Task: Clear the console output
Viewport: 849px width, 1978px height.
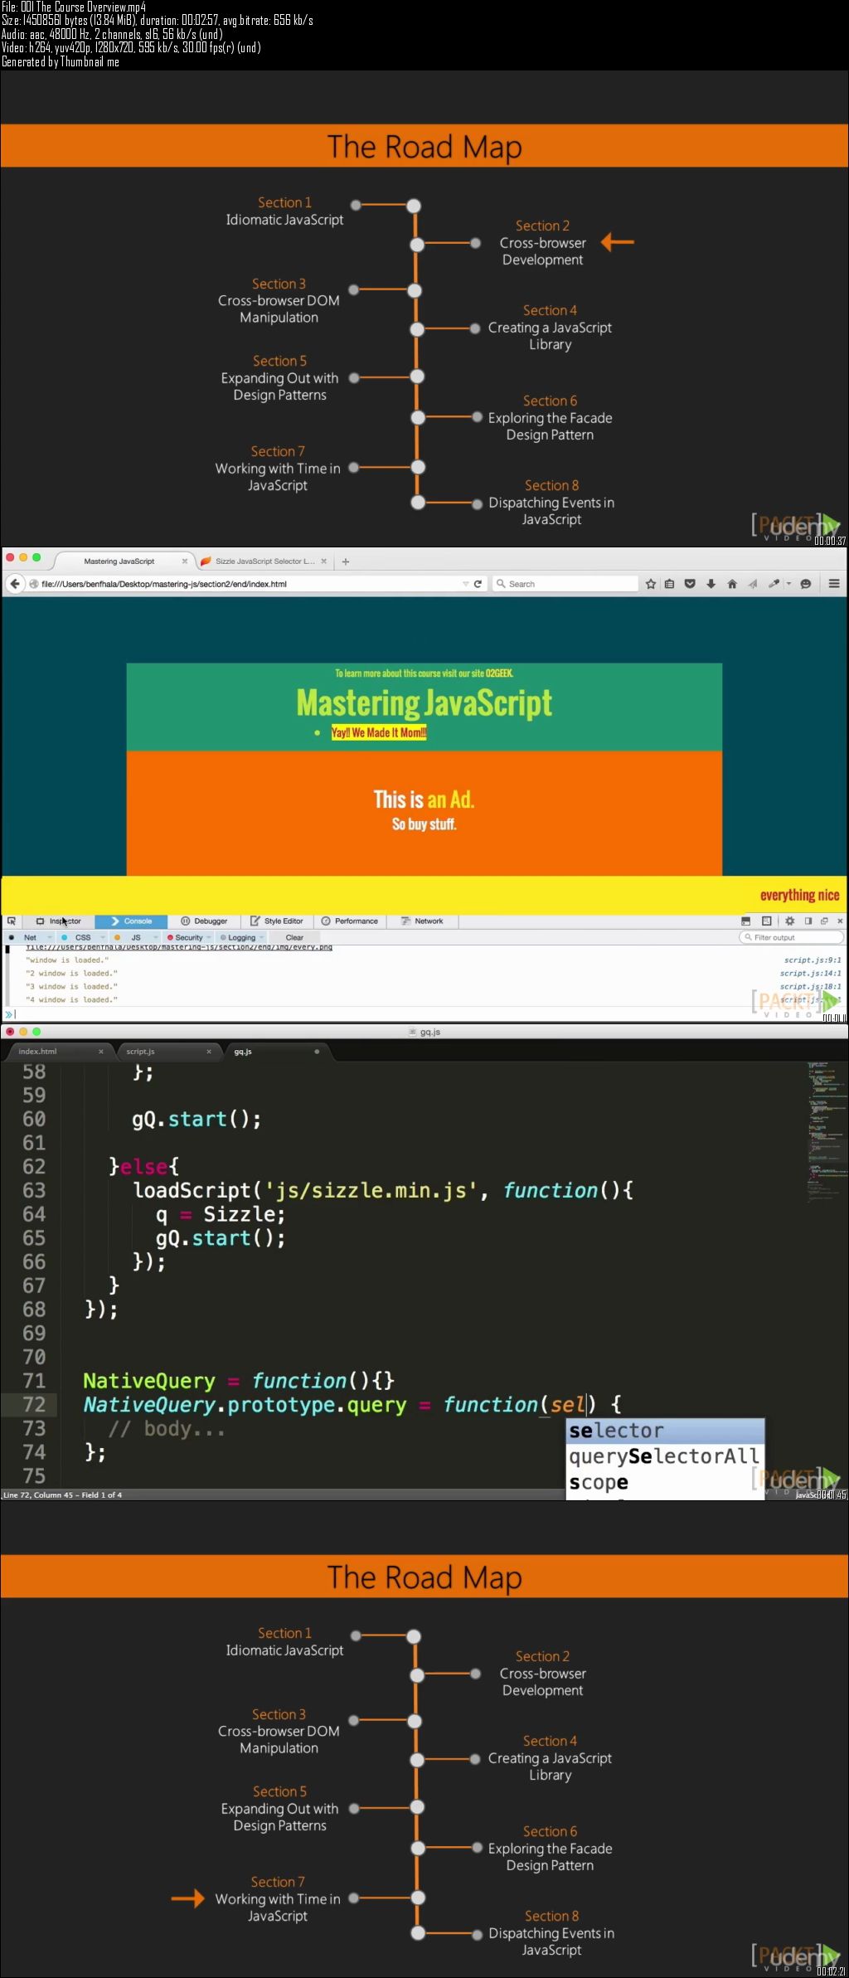Action: pos(294,937)
